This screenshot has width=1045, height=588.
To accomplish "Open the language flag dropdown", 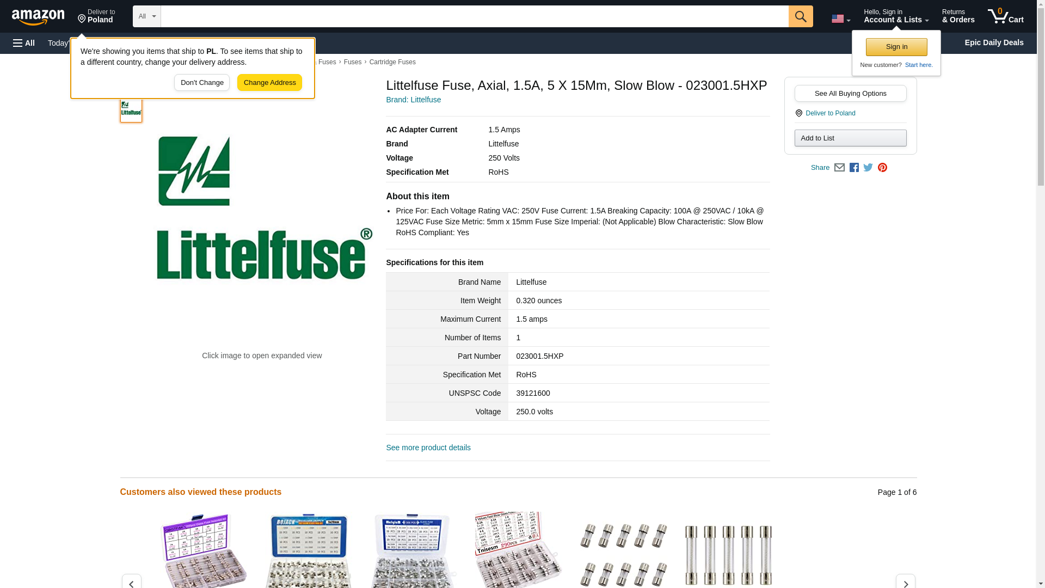I will tap(840, 19).
